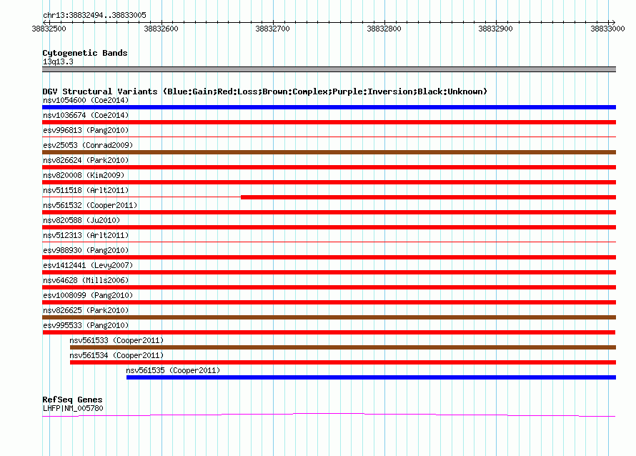This screenshot has width=636, height=456.
Task: Select variant label esv25053 (Conrad2009)
Action: [88, 145]
